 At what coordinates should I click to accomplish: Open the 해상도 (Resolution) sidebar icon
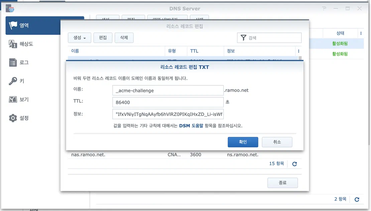click(13, 44)
